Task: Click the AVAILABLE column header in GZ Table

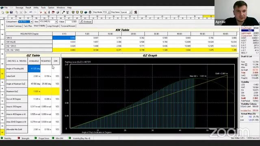Action: (34, 61)
